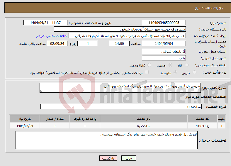The width and height of the screenshot is (231, 166).
Task: Click the ردیف column header
Action: (x=222, y=119)
